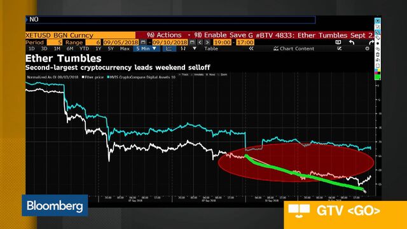Click the XETUSD BGN Curncy security field
Screen dimensions: 407x229
pos(80,35)
